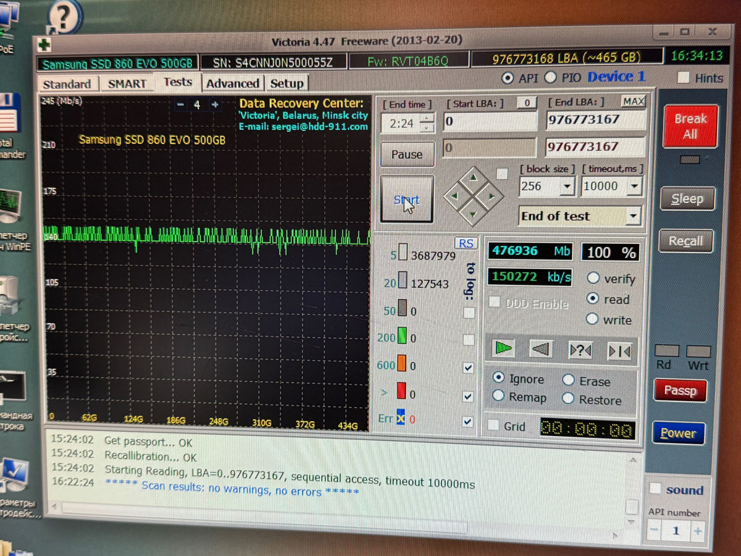Select the Remap radio option
The height and width of the screenshot is (556, 741).
point(498,396)
